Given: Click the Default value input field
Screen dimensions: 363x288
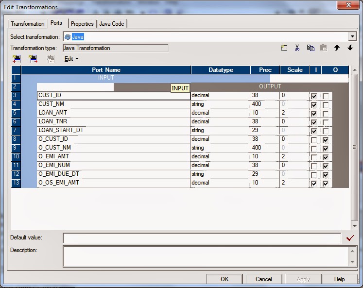Looking at the screenshot, I should (202, 238).
